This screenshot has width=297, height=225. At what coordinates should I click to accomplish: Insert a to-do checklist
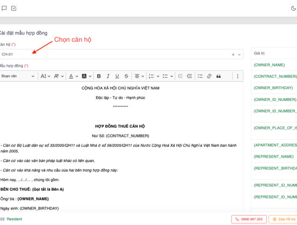[x=200, y=76]
